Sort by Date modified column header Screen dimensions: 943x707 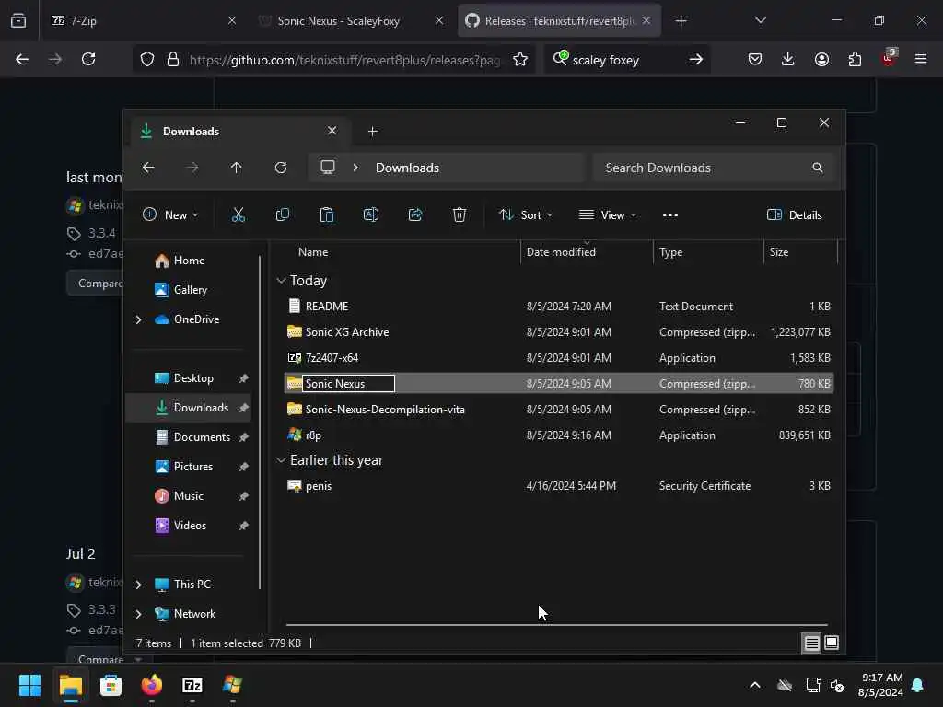click(587, 252)
